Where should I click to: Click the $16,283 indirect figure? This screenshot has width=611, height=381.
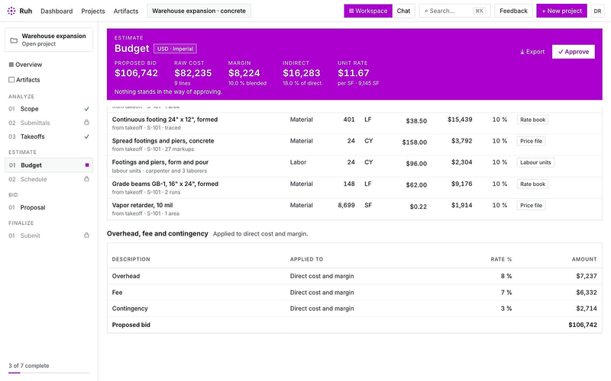point(301,73)
